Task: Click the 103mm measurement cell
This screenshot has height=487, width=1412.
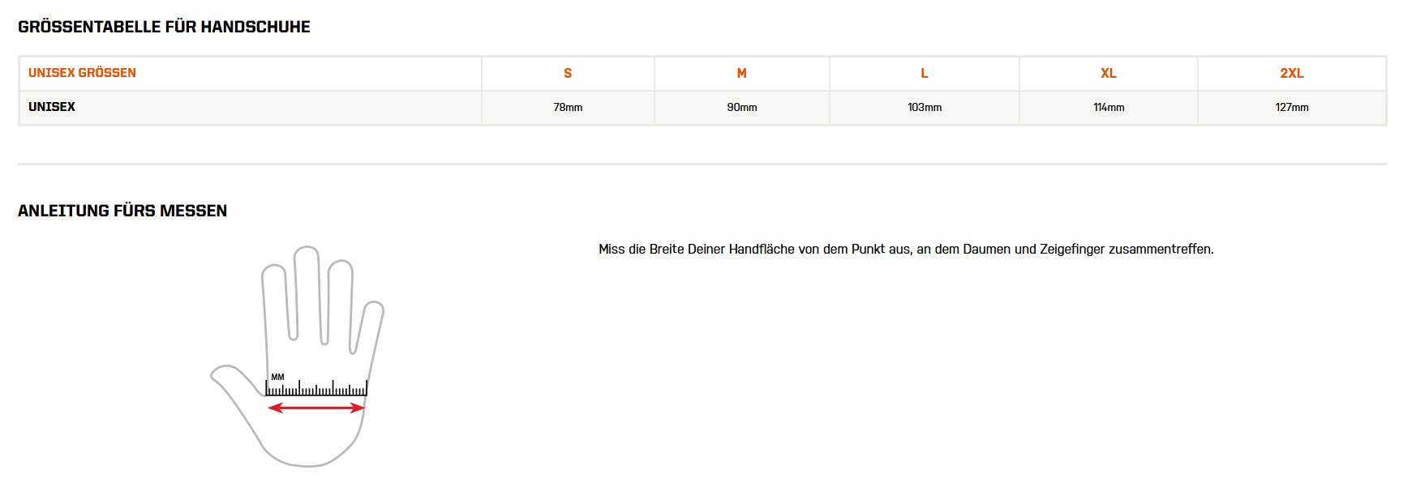Action: (924, 107)
